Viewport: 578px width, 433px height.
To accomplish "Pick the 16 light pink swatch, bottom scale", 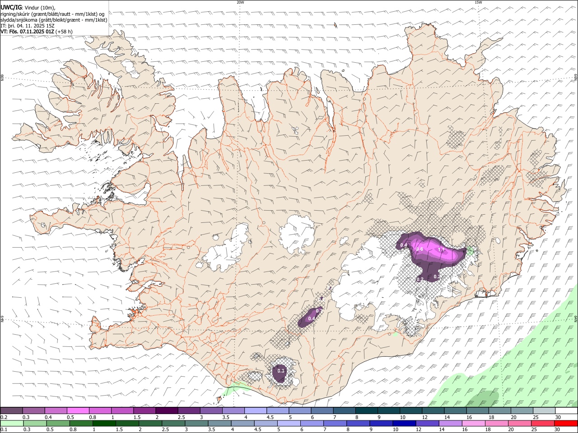I will click(473, 424).
